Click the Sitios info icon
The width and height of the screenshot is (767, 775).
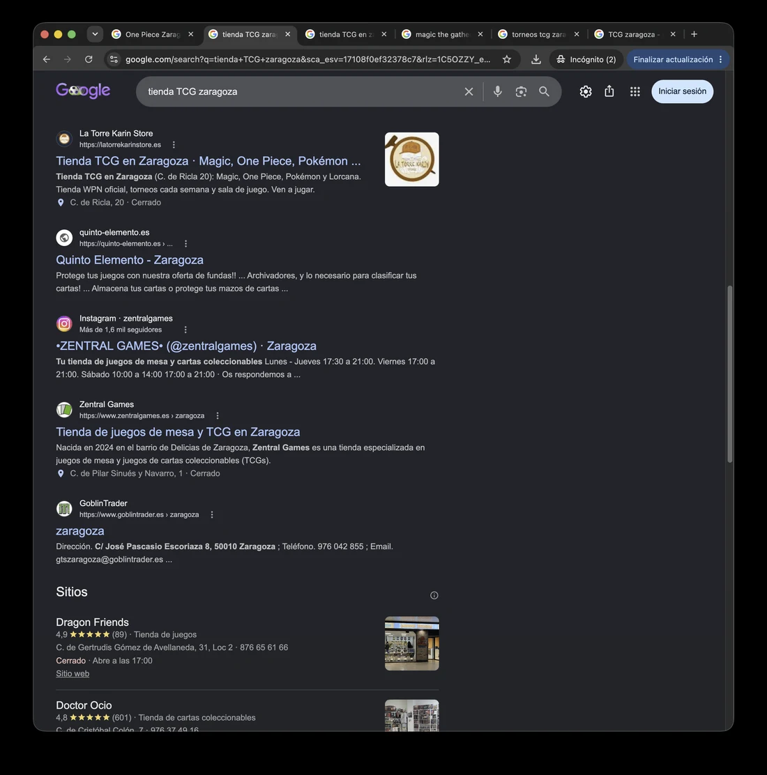434,595
